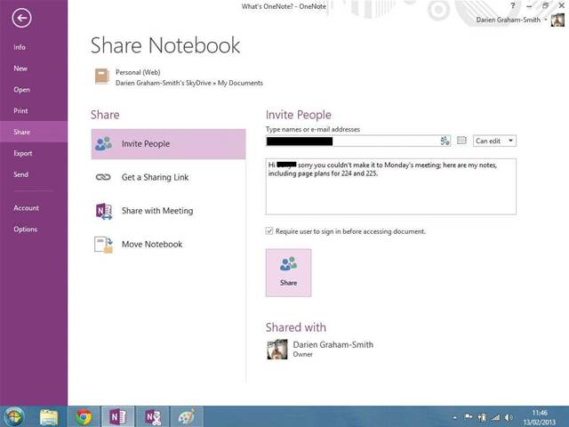Click the Action Center flag icon

pos(469,417)
